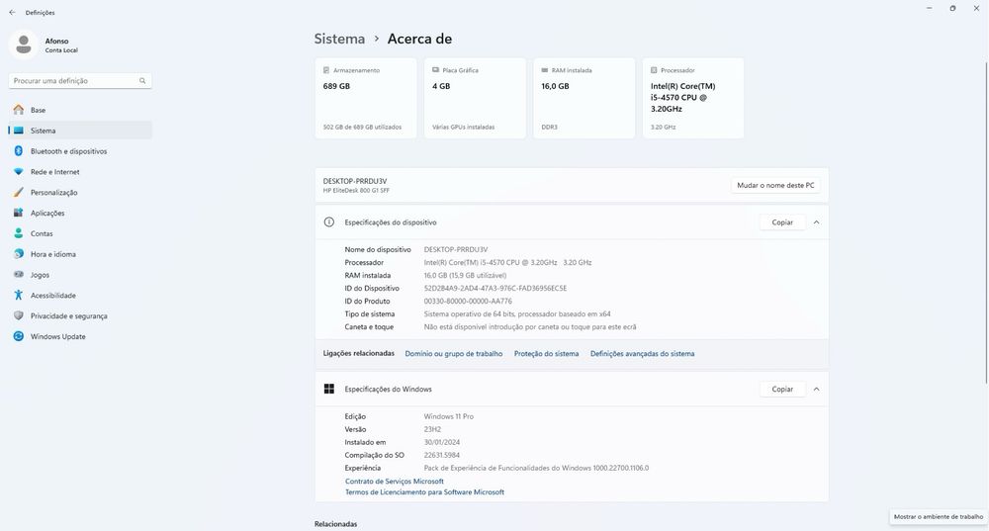
Task: Click Mudar o nome deste PC
Action: click(x=775, y=185)
